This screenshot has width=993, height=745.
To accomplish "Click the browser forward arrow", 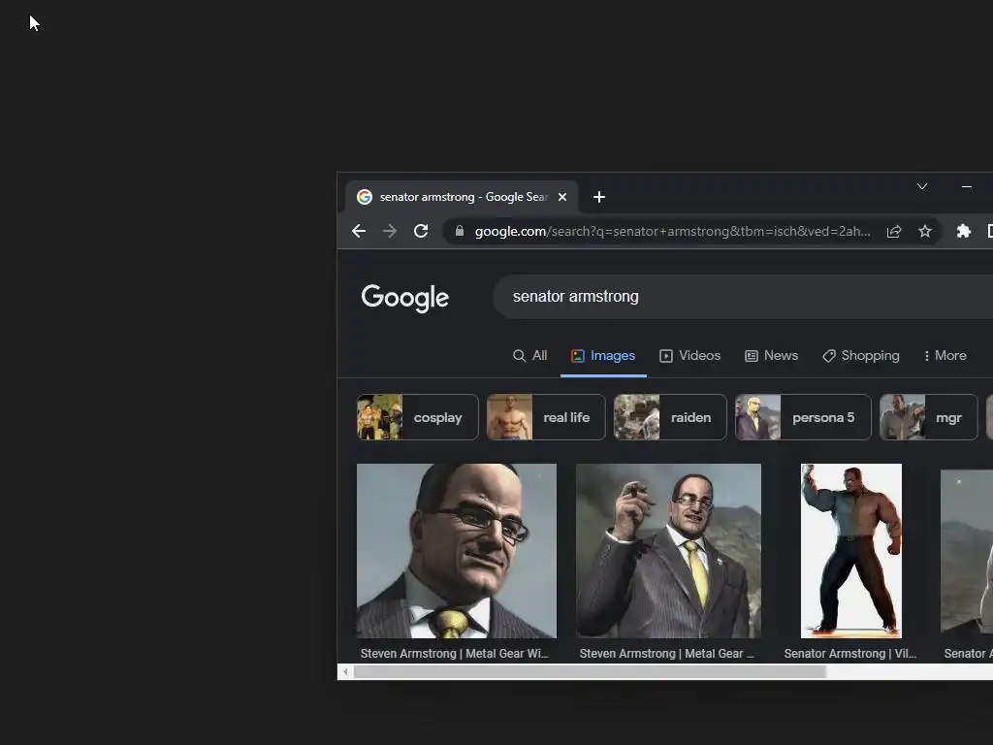I will pyautogui.click(x=390, y=231).
